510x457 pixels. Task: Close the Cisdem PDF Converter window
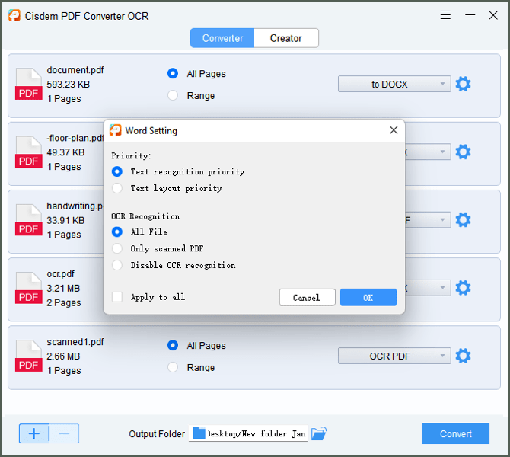click(x=493, y=15)
